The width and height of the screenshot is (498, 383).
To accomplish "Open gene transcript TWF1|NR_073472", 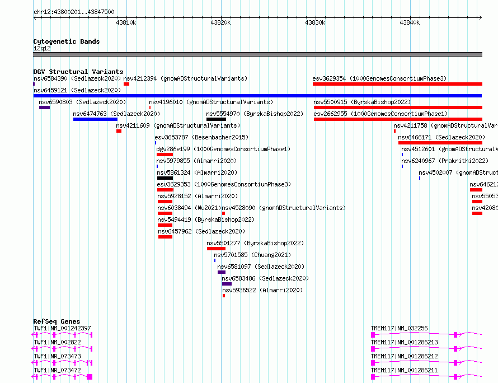I will tap(57, 370).
